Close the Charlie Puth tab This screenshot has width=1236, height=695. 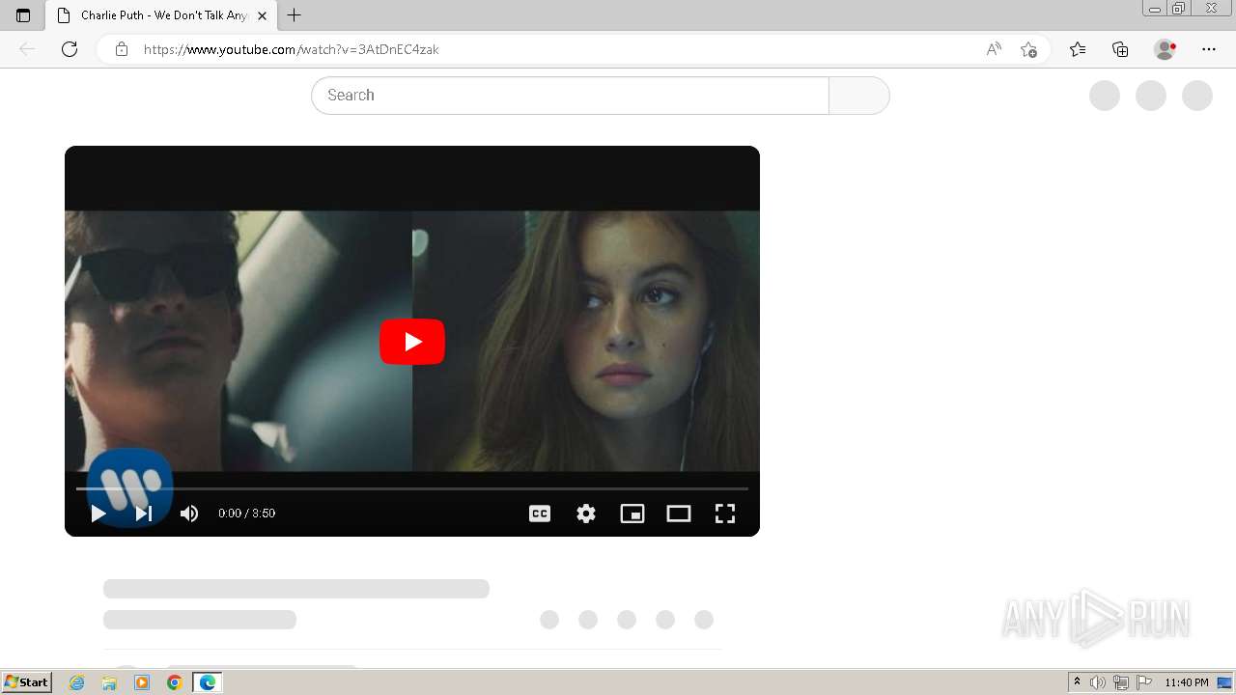point(262,15)
